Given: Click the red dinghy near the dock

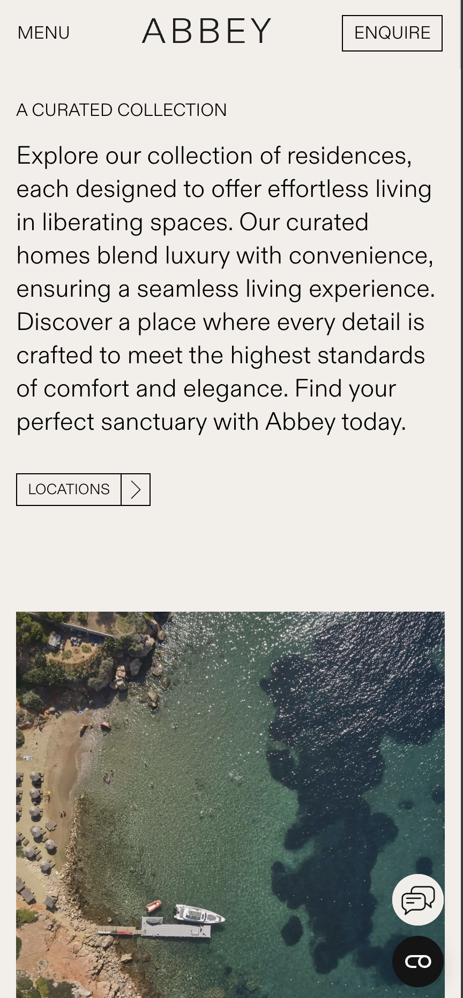Looking at the screenshot, I should coord(153,906).
